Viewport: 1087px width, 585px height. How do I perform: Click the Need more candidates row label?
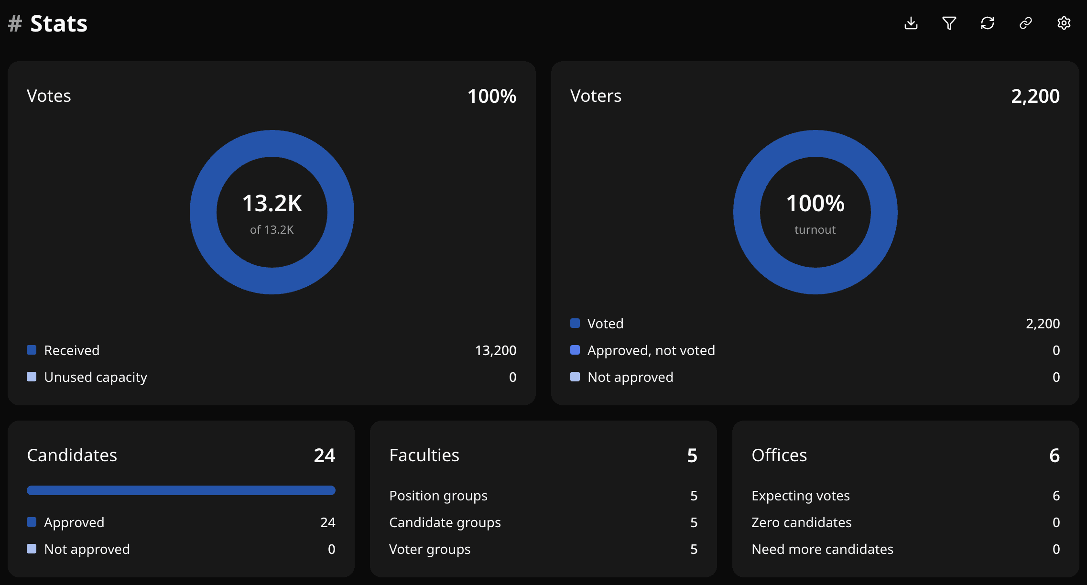[x=823, y=549]
